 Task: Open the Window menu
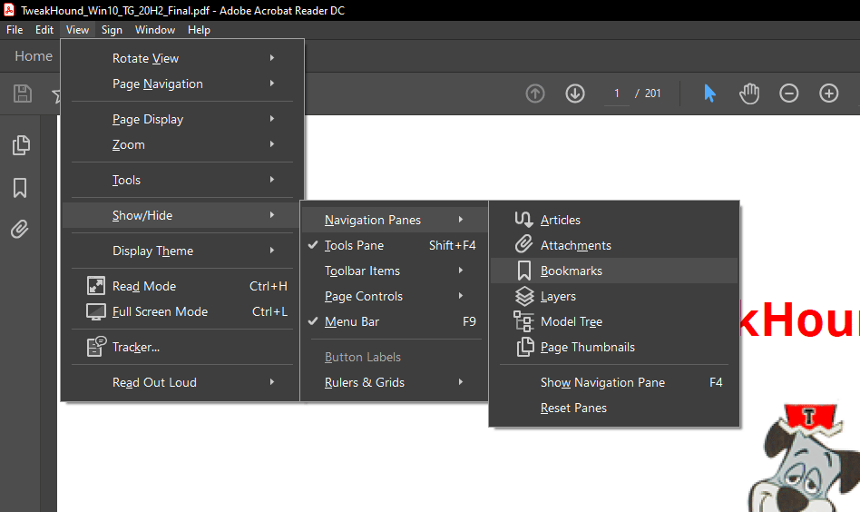coord(155,30)
